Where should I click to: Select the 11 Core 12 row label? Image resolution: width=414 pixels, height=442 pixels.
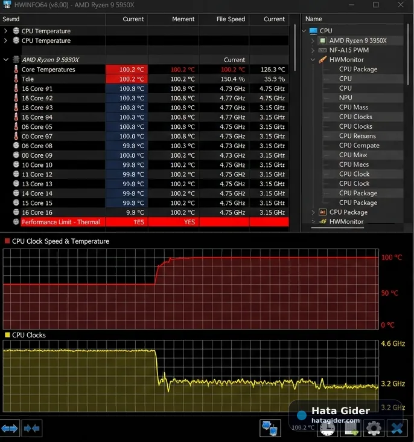click(x=37, y=174)
